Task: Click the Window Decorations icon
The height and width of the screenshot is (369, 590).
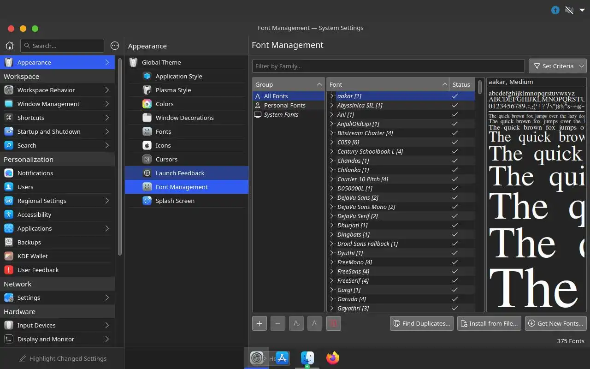Action: click(x=147, y=118)
